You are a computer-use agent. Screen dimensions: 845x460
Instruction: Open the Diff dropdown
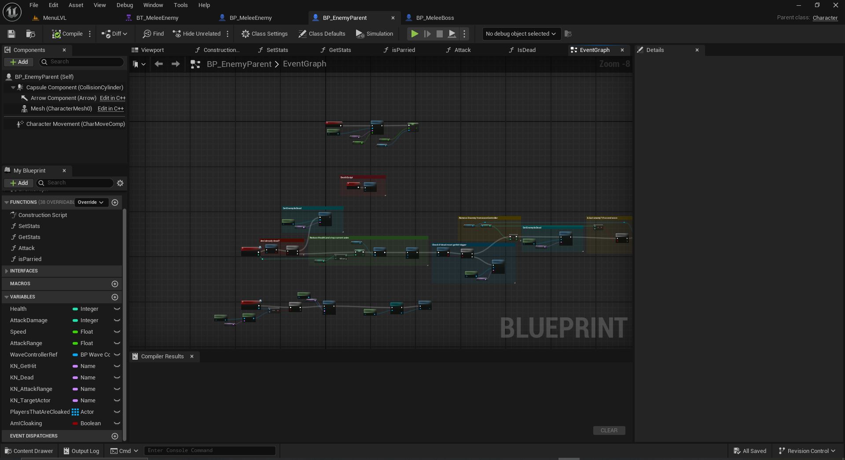coord(114,34)
